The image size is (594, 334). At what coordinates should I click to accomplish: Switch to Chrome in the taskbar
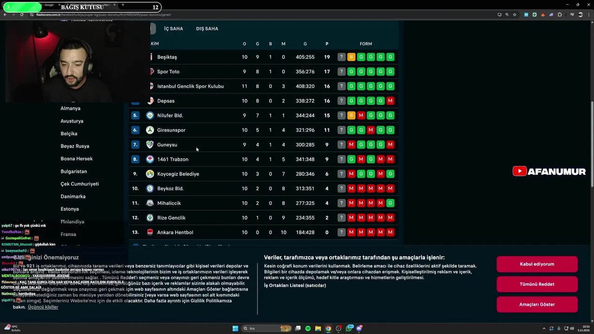coord(329,328)
